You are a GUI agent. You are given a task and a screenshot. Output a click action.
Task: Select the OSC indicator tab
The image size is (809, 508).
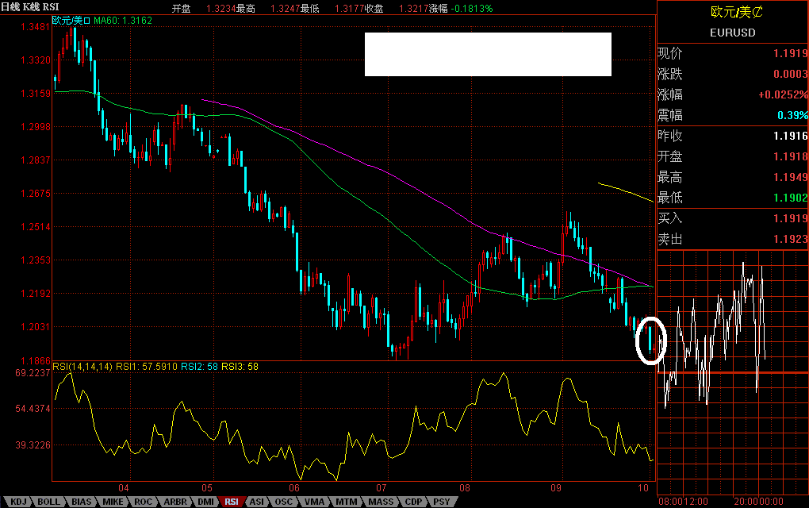tap(283, 502)
